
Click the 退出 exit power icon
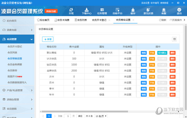coord(179,11)
